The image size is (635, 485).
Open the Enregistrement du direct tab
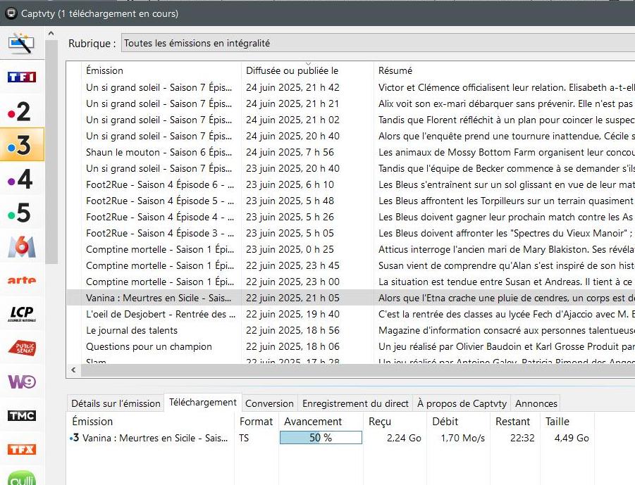355,403
